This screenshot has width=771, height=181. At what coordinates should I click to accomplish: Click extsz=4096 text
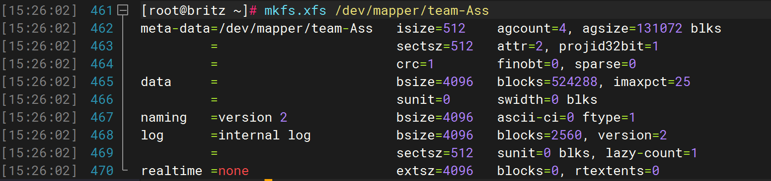coord(435,171)
